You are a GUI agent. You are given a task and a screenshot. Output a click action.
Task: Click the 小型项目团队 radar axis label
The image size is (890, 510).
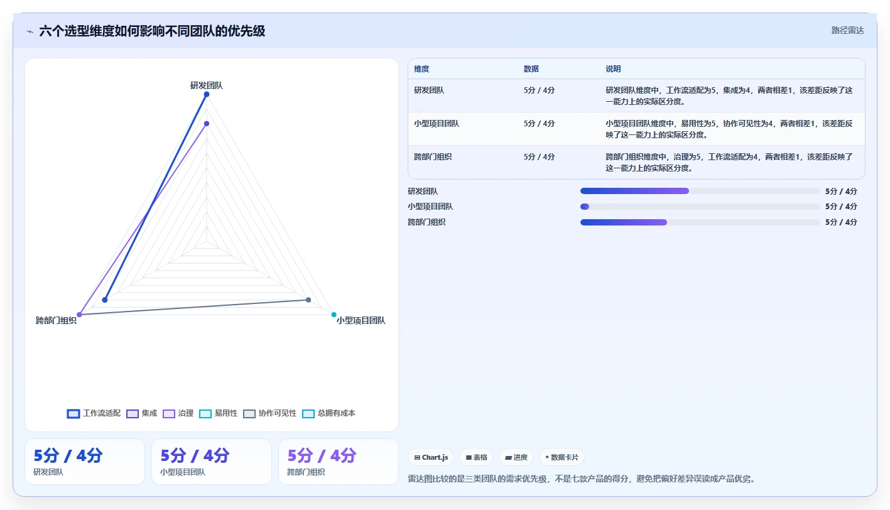point(361,321)
